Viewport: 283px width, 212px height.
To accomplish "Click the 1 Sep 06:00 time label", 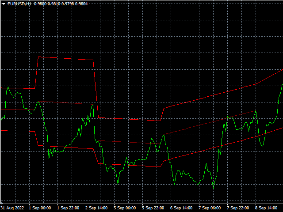I will click(x=40, y=208).
